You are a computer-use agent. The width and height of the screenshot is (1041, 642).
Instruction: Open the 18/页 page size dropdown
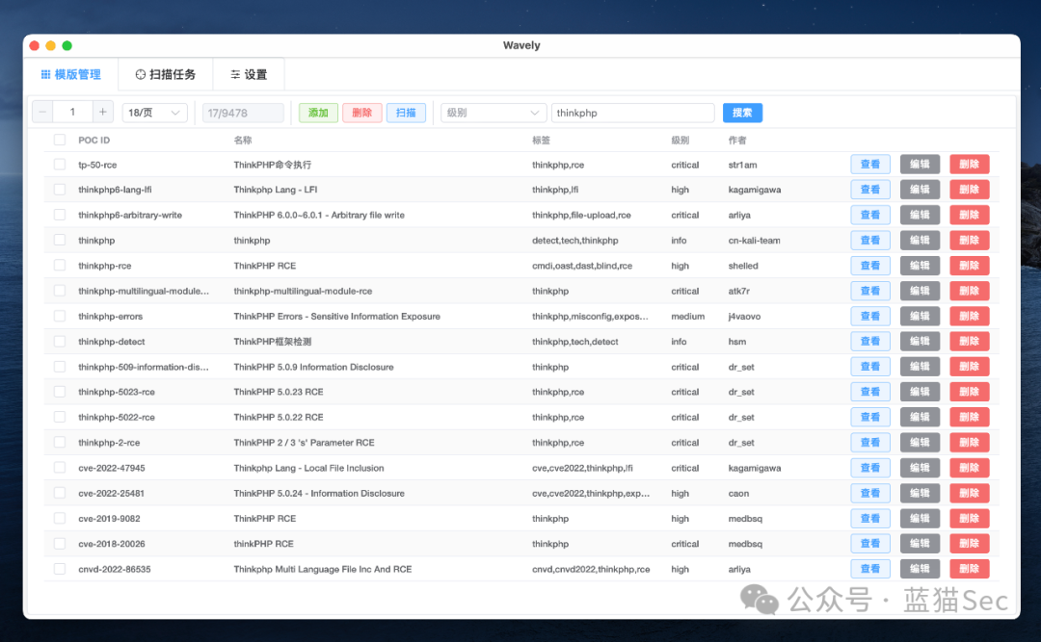click(154, 113)
